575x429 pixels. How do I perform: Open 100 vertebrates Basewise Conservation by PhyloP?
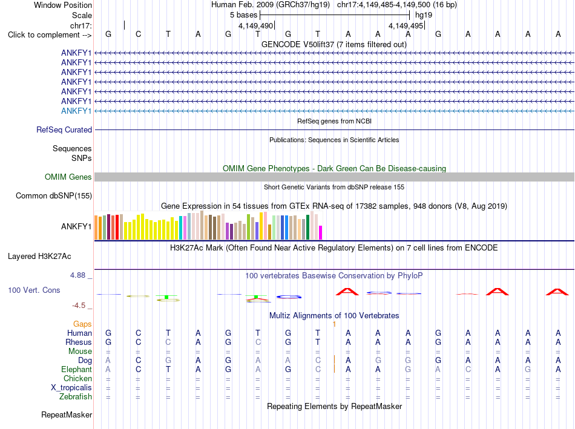click(334, 276)
